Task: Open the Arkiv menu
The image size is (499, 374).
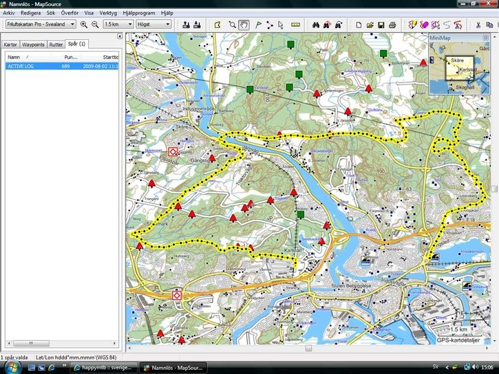Action: pyautogui.click(x=8, y=13)
